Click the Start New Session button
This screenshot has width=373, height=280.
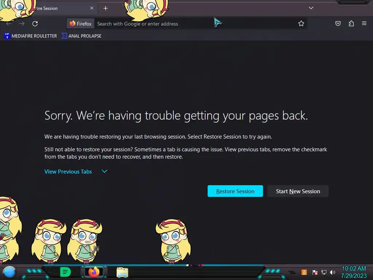click(x=298, y=191)
